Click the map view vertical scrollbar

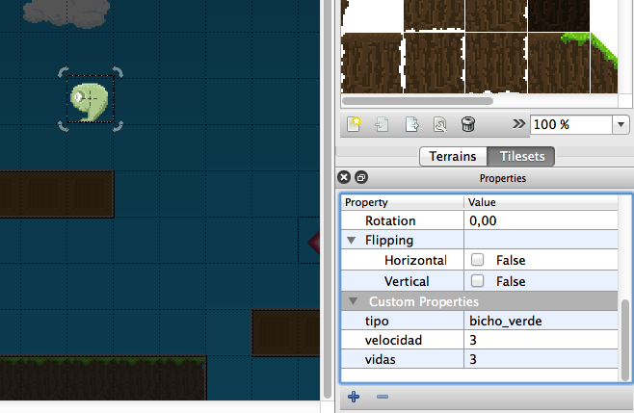tap(328, 199)
